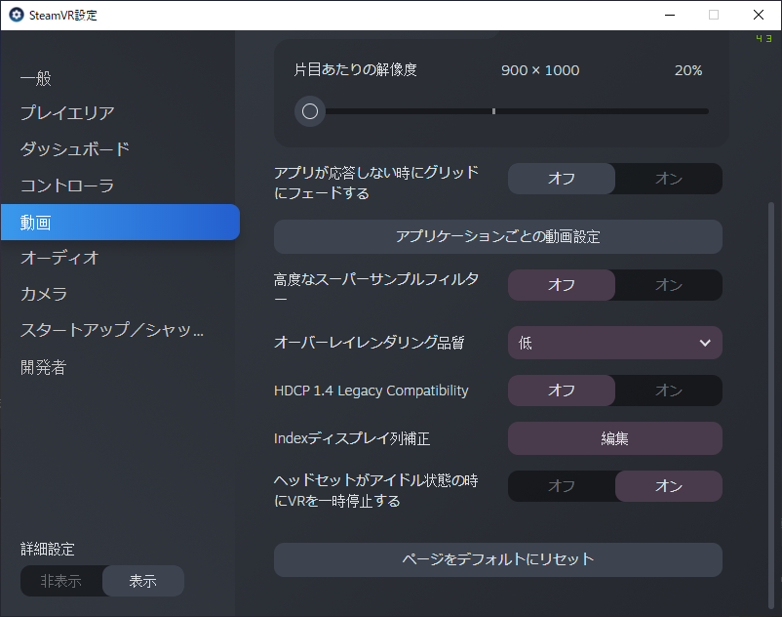782x617 pixels.
Task: Expand the オーバーレイレンダリング品質 dropdown
Action: tap(615, 343)
